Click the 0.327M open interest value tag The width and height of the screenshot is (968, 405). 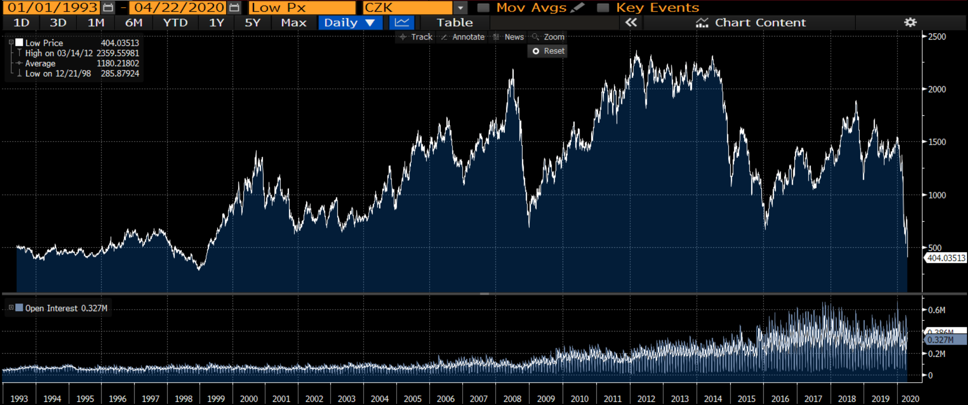pyautogui.click(x=946, y=340)
